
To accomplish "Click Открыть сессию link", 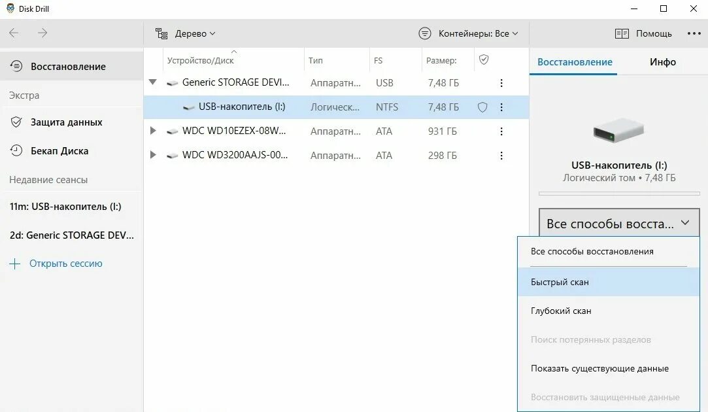I will 56,264.
